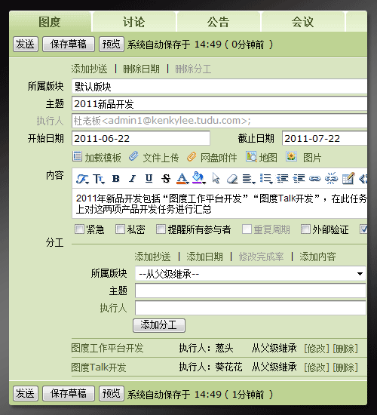Click the top 添加抄送 link

89,69
